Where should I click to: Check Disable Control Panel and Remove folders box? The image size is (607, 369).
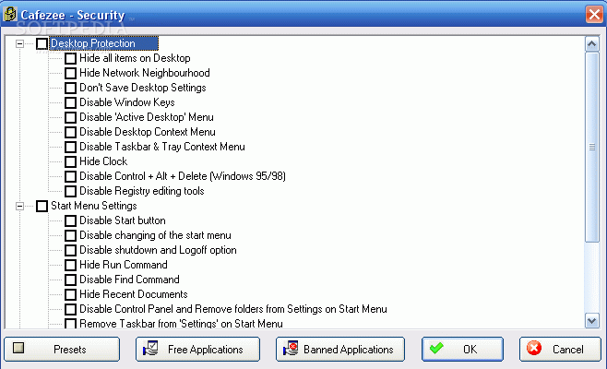(x=70, y=309)
